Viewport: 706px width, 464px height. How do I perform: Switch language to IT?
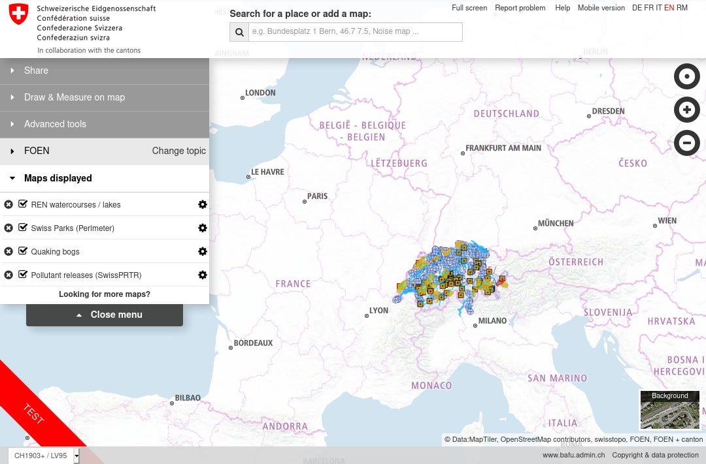click(659, 8)
